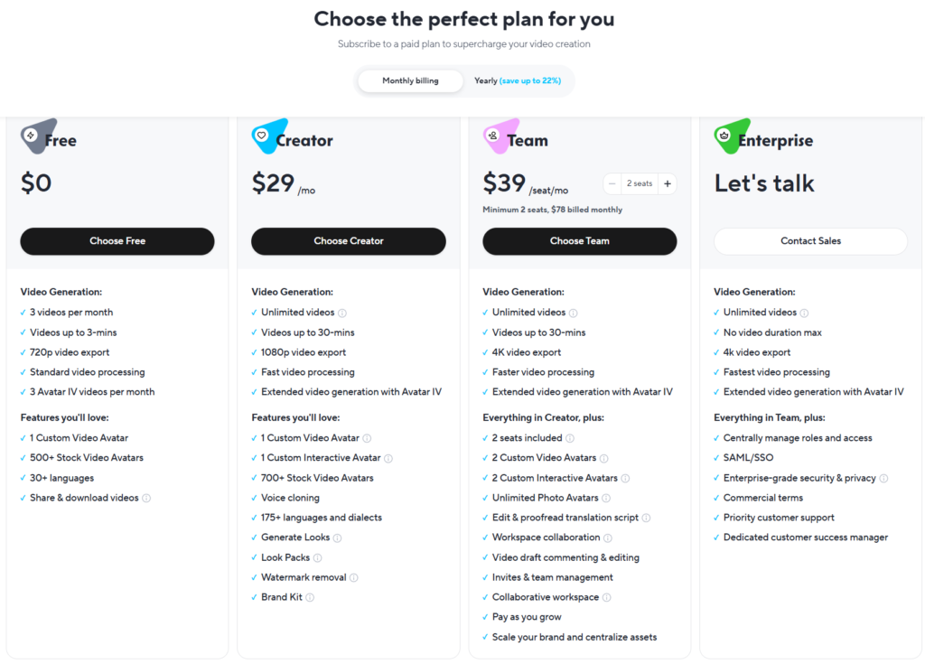Click the Free plan sparkle icon
Viewport: 925px width, 664px height.
[32, 136]
